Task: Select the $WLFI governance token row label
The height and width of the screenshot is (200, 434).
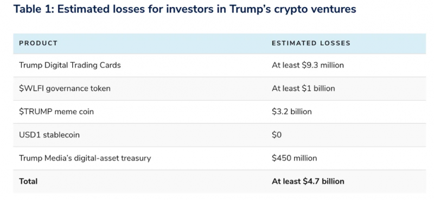Action: [x=65, y=89]
